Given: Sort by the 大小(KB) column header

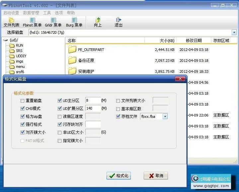Looking at the screenshot, I should [161, 41].
